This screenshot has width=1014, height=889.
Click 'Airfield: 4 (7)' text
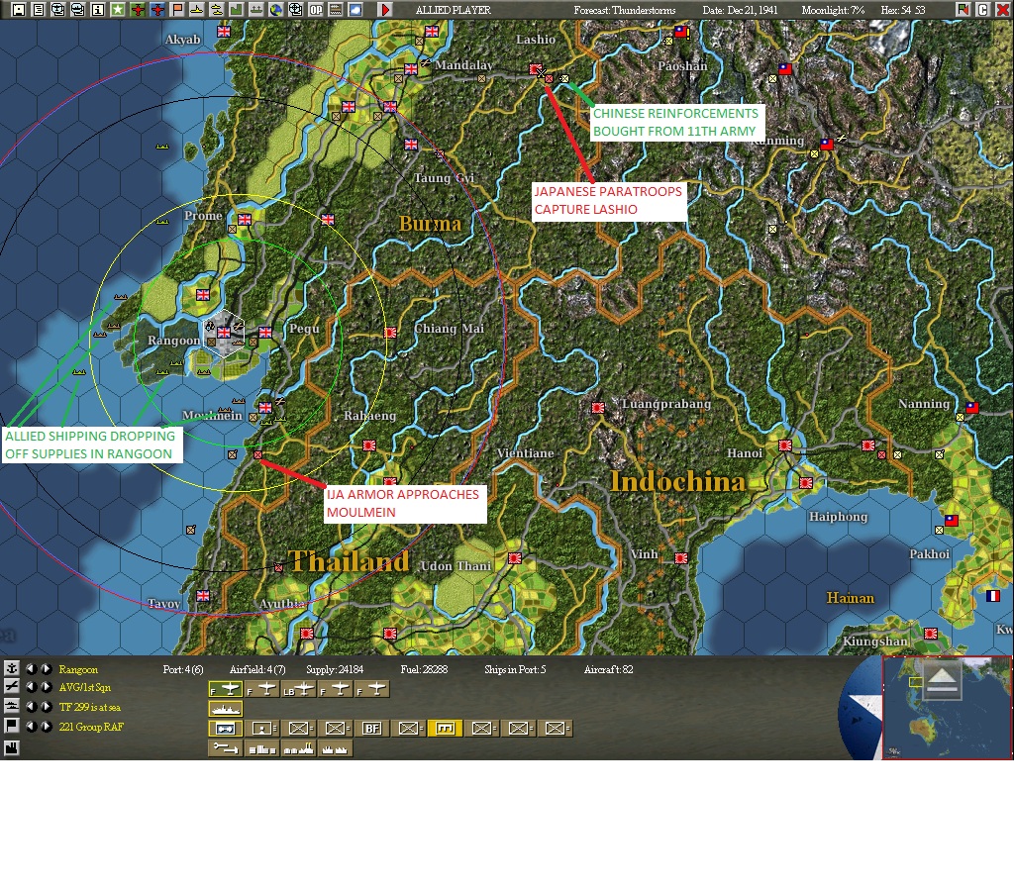coord(257,669)
